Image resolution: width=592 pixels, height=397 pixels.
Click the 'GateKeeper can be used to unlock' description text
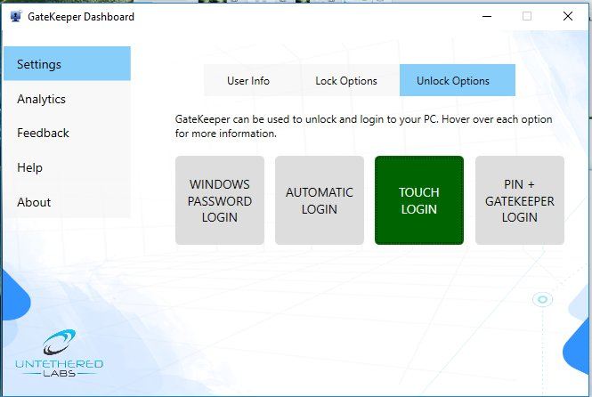(363, 126)
